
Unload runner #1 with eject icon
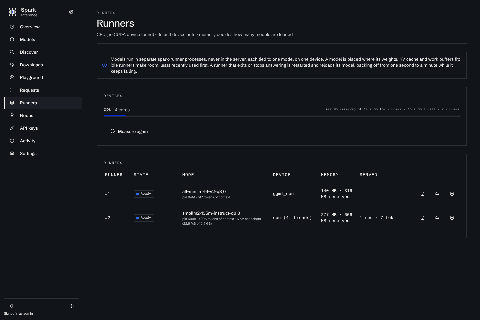(437, 194)
